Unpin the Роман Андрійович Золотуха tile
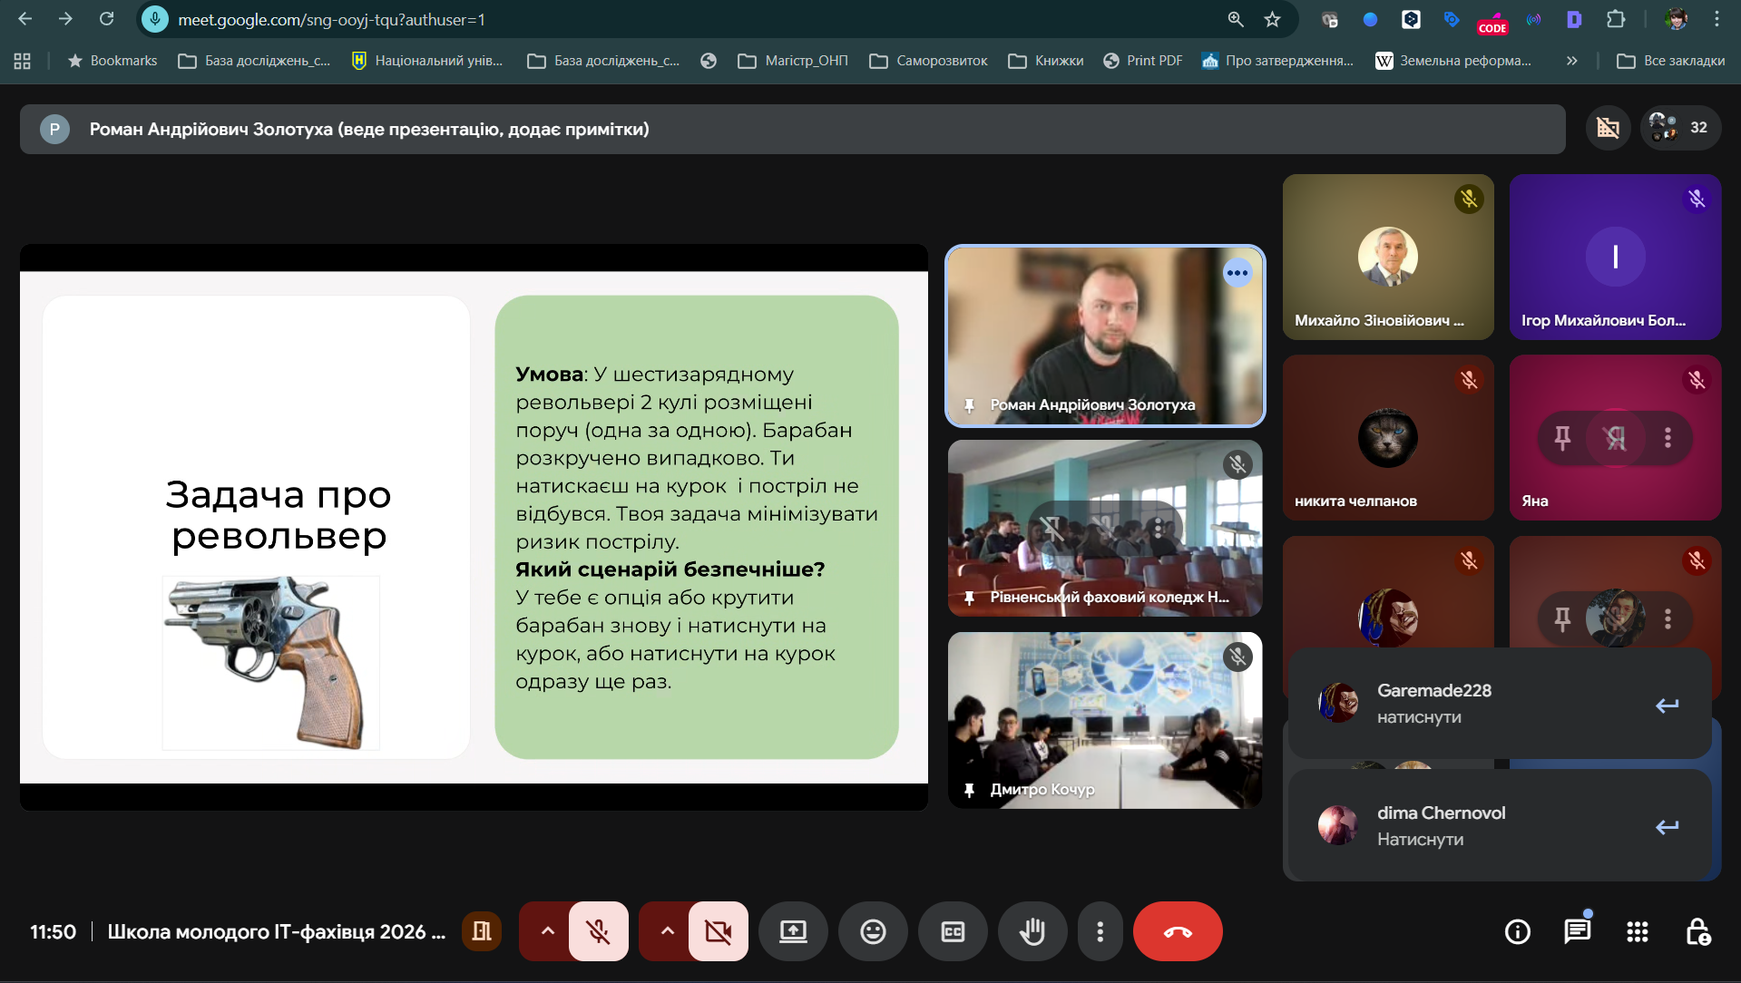Viewport: 1741px width, 983px height. [x=969, y=405]
